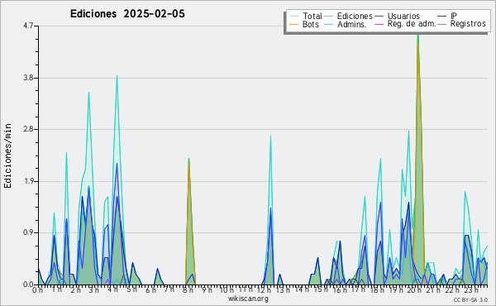Viewport: 496px width, 306px height.
Task: Click the 0.0 y-axis value
Action: pos(28,284)
